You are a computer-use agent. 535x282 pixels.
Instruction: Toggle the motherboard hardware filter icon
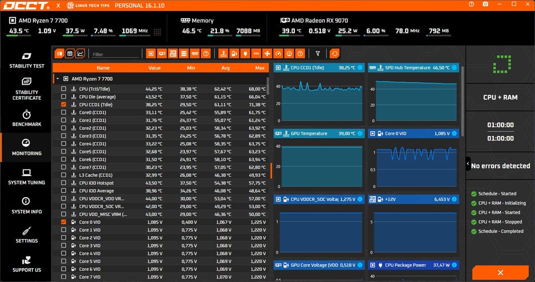point(173,54)
